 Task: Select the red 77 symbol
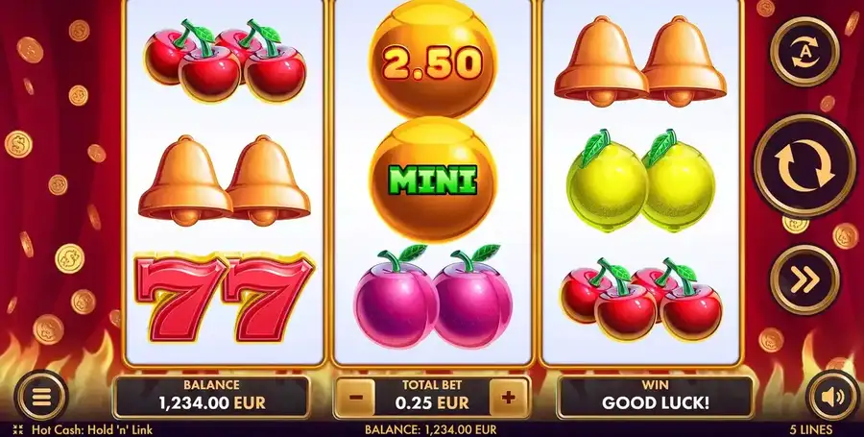[x=225, y=298]
